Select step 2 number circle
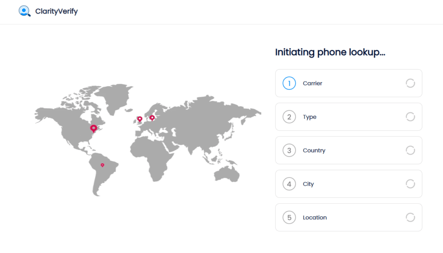443x253 pixels. coord(289,117)
